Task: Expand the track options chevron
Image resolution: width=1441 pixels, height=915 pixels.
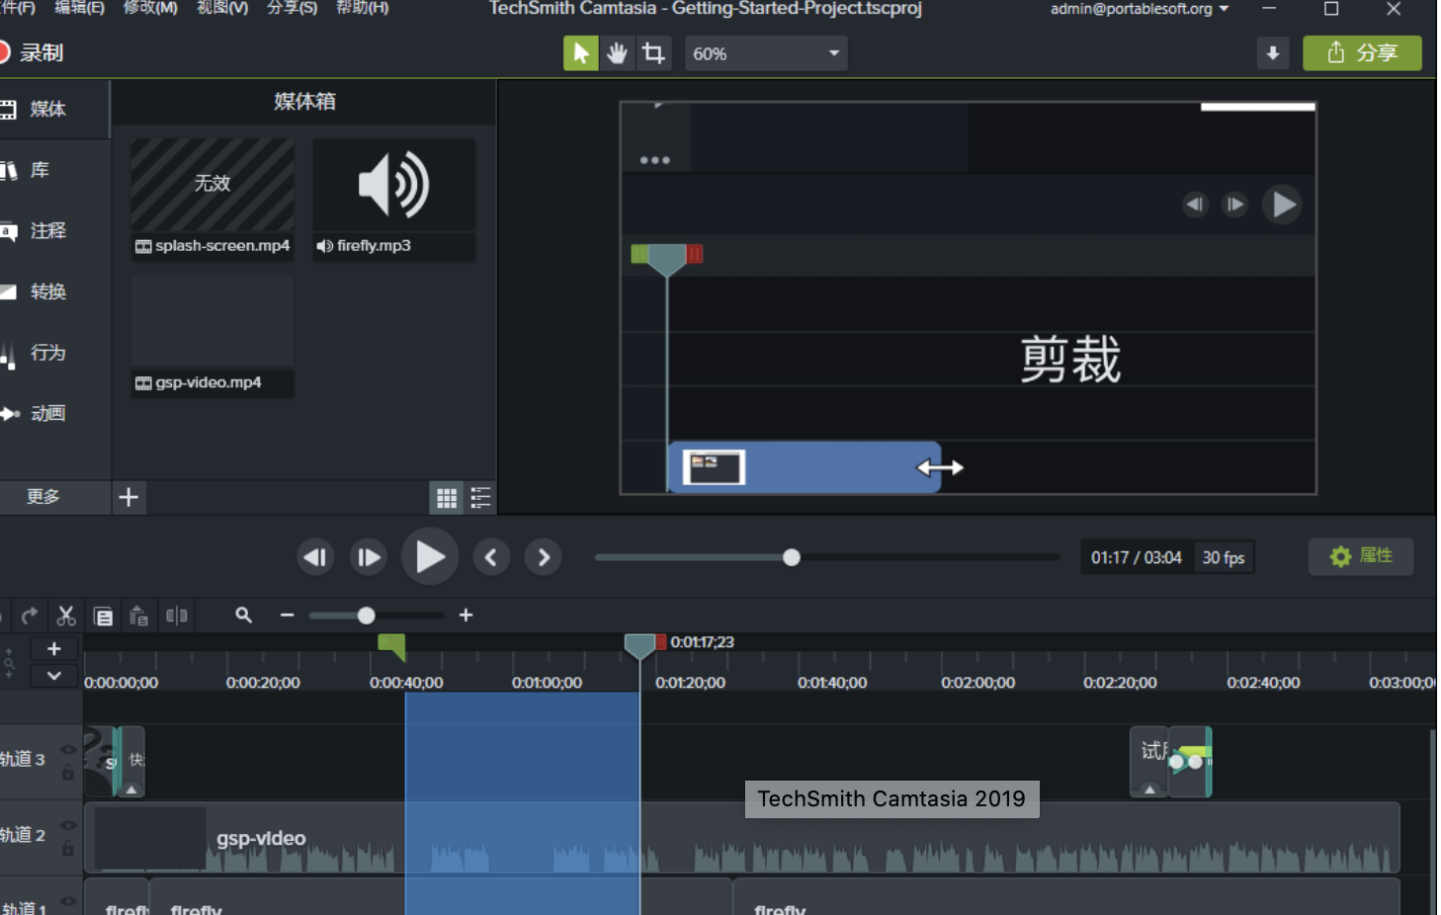Action: click(x=54, y=676)
